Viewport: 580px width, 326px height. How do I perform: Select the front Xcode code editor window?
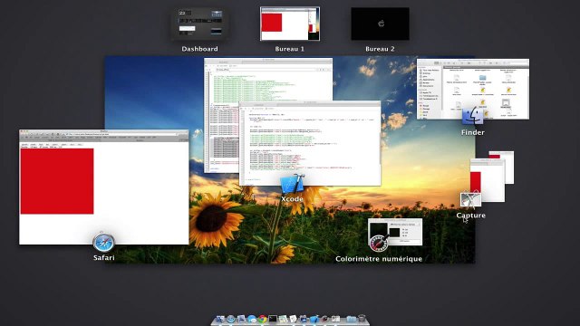[310, 143]
